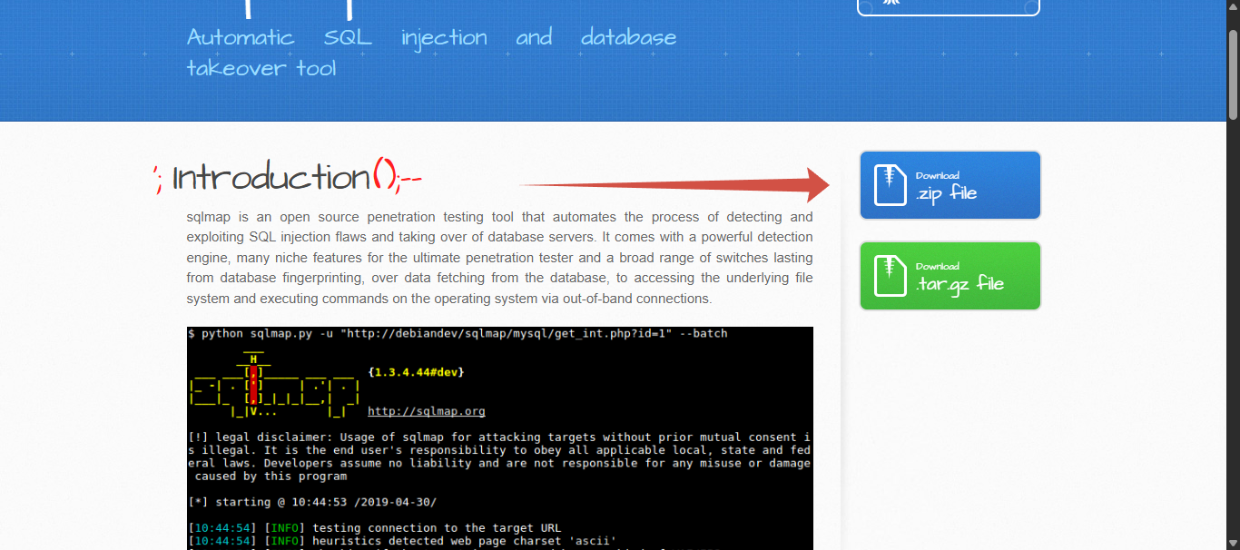This screenshot has height=550, width=1240.
Task: Download the .tar.gz file
Action: 950,276
